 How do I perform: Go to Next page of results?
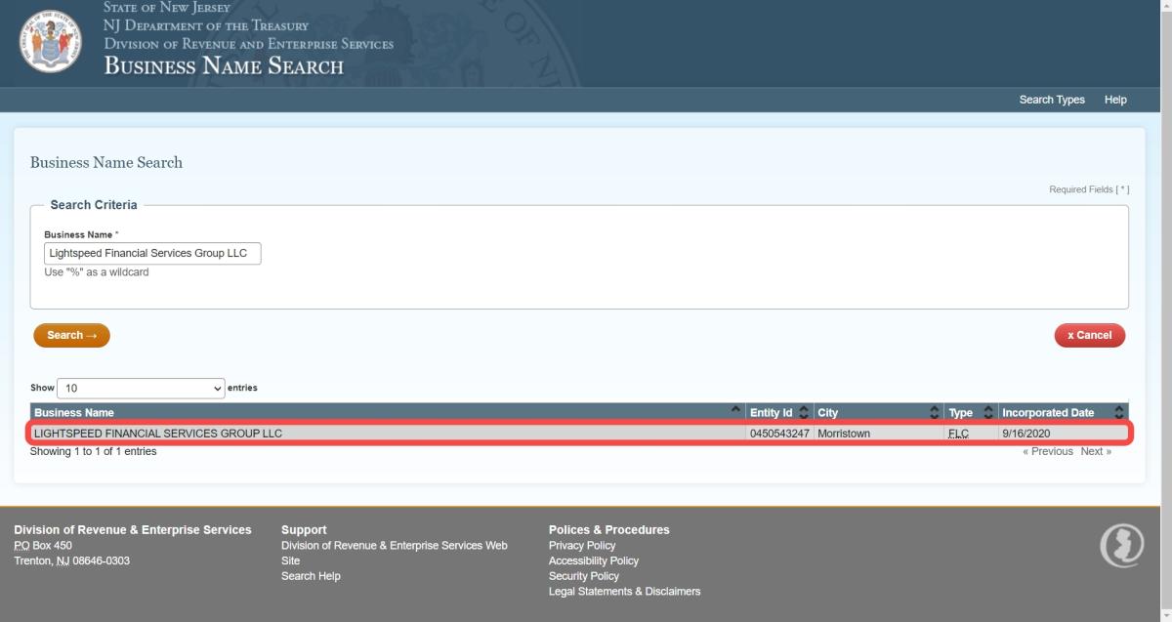pyautogui.click(x=1095, y=452)
